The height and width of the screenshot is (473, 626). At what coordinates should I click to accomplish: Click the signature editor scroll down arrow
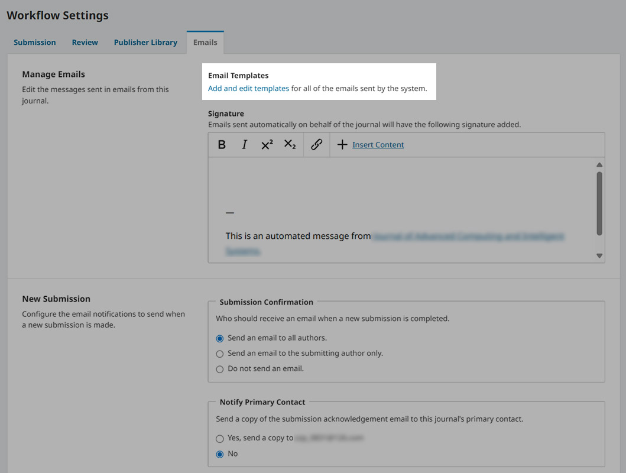[599, 256]
